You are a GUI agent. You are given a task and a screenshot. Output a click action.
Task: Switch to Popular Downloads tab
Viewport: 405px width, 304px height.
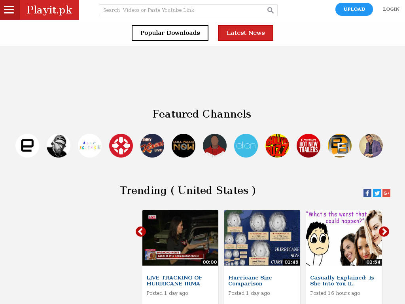170,33
